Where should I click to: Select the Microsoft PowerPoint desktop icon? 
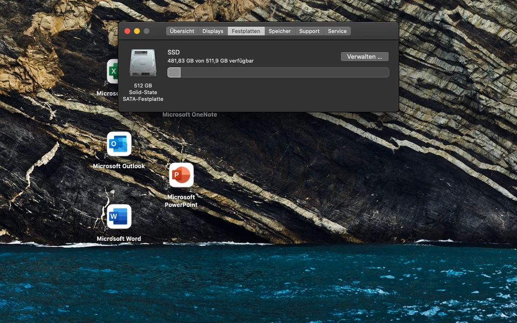[181, 175]
